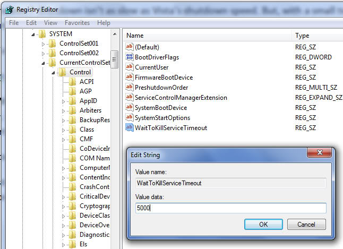The image size is (343, 249).
Task: Open the Favorites menu
Action: point(77,23)
